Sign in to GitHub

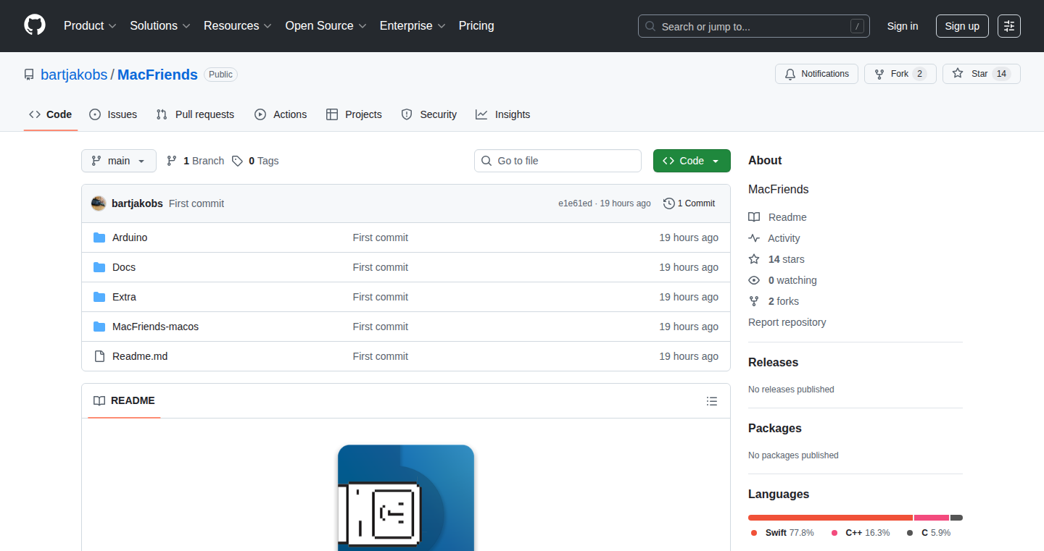pyautogui.click(x=903, y=26)
